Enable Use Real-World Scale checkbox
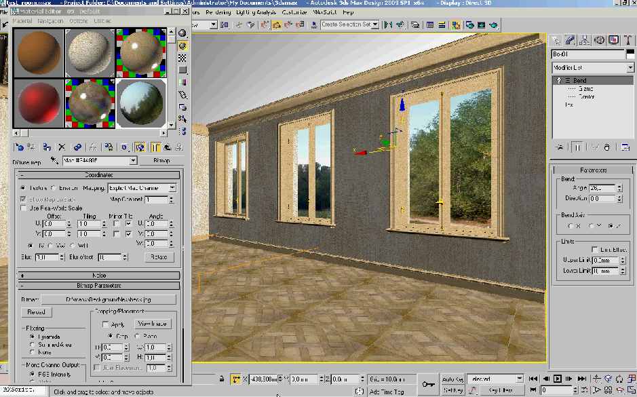The width and height of the screenshot is (637, 397). pos(24,208)
